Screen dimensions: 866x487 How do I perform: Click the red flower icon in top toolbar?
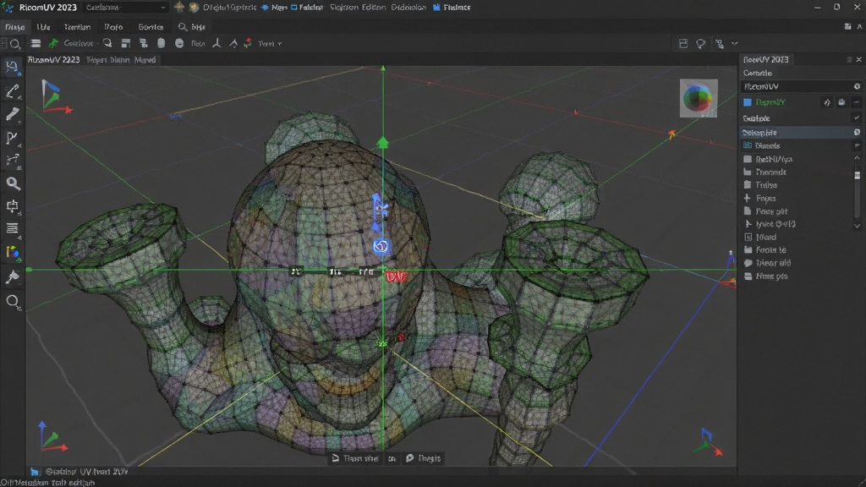pos(248,43)
